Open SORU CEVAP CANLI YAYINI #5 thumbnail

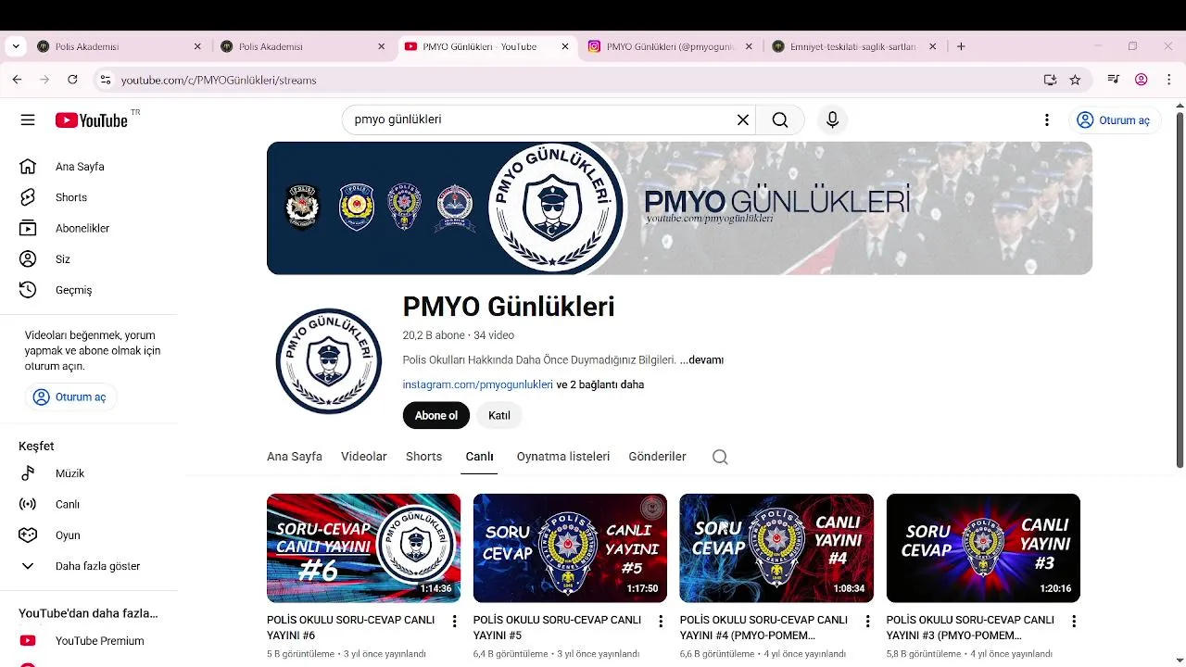pos(570,548)
